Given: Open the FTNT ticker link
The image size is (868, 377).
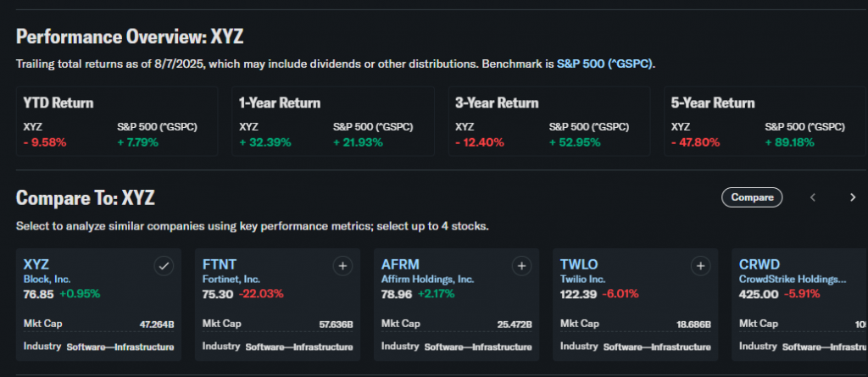Looking at the screenshot, I should pyautogui.click(x=220, y=264).
